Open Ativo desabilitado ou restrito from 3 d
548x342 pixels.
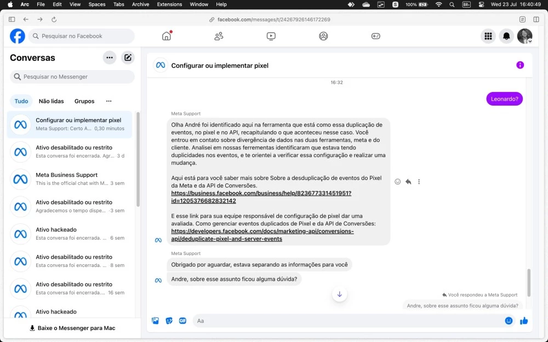pyautogui.click(x=70, y=152)
